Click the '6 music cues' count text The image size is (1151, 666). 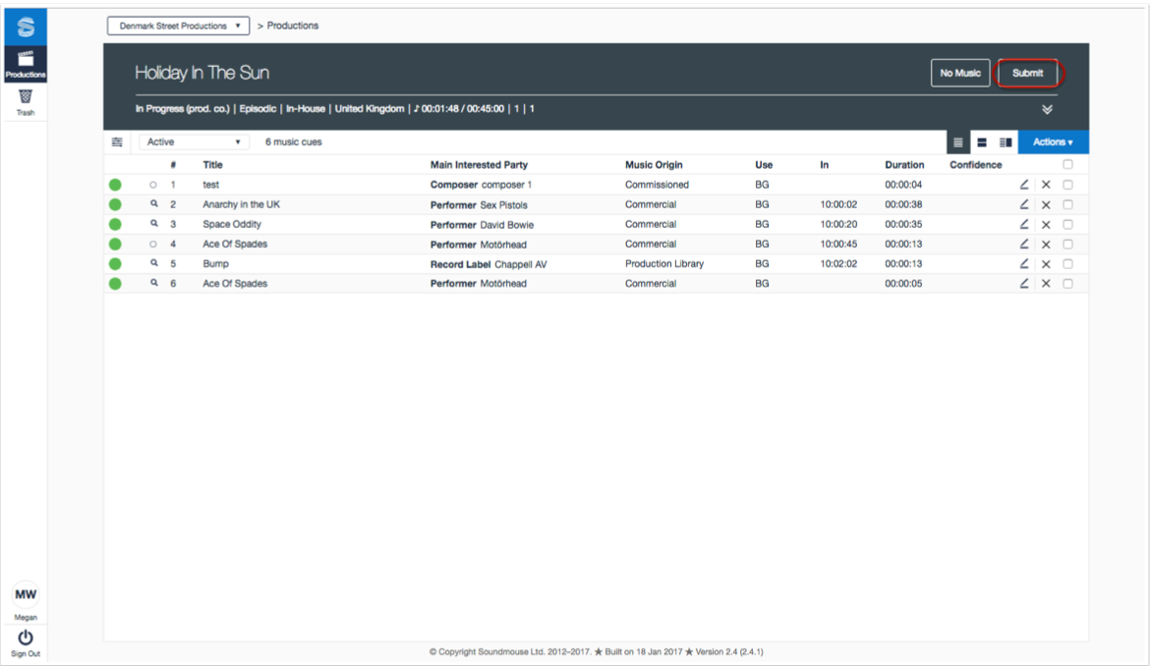pyautogui.click(x=294, y=142)
